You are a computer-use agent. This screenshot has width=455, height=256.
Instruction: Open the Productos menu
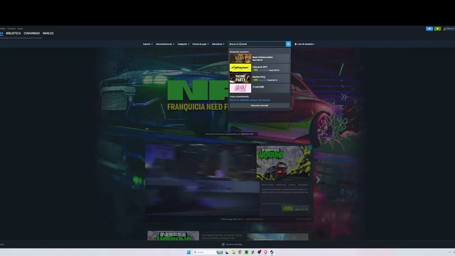click(x=11, y=28)
